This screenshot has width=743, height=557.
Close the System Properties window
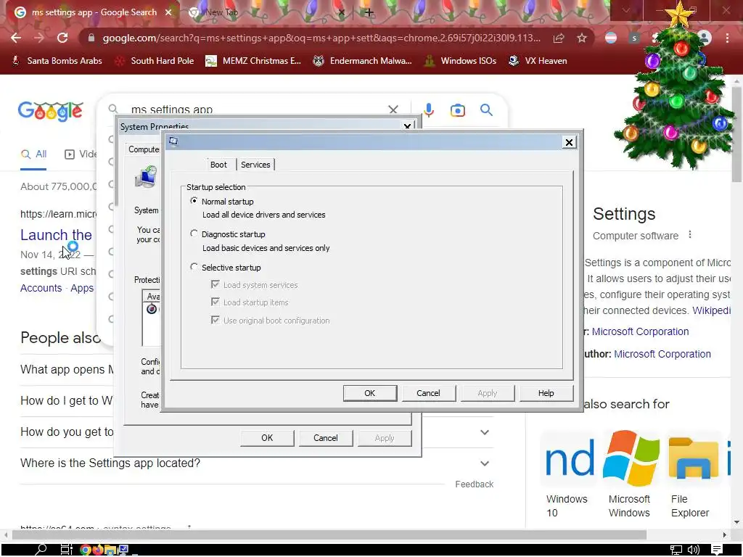tap(407, 126)
